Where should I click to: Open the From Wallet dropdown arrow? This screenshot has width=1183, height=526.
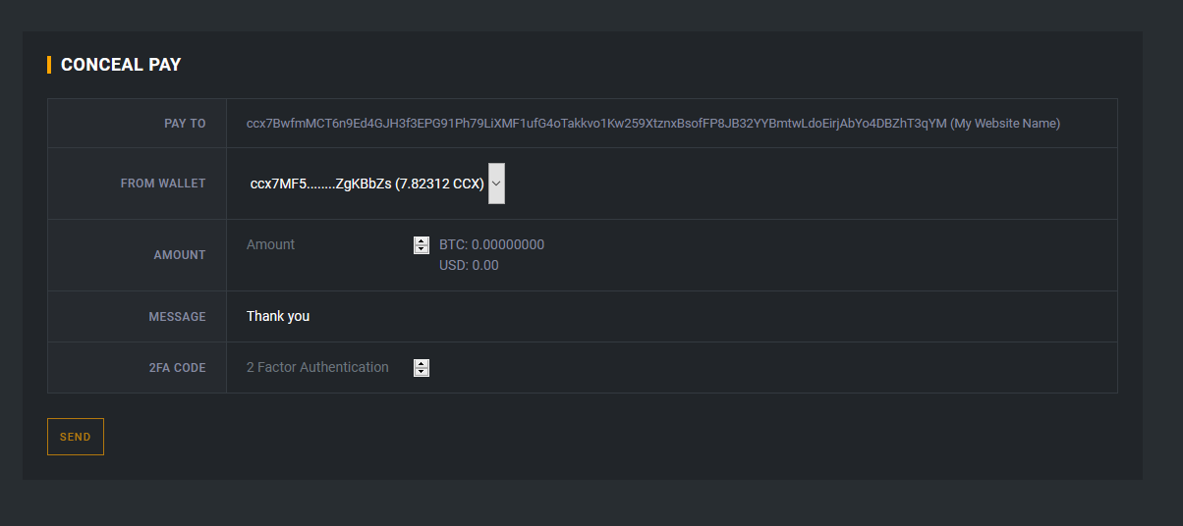point(496,184)
